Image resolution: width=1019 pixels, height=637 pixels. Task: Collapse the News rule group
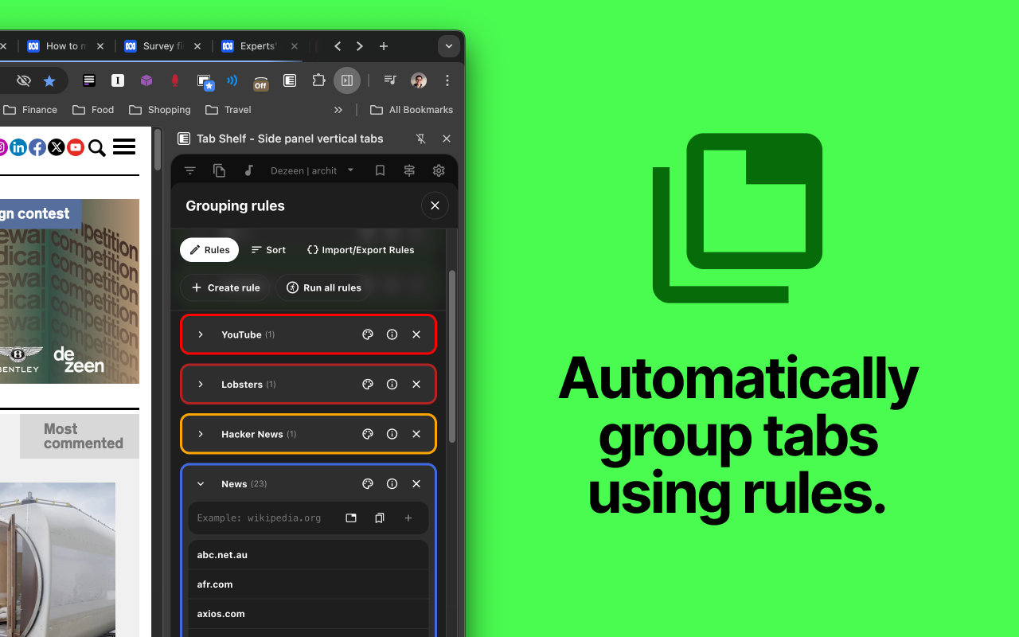tap(201, 484)
